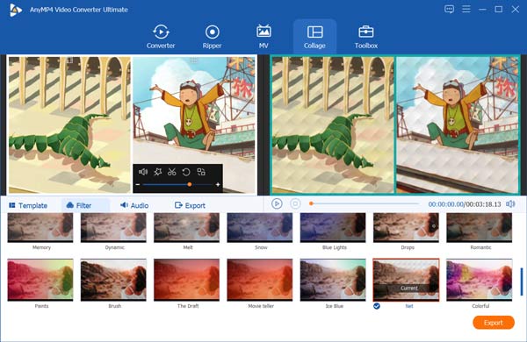Apply the Drops filter

pyautogui.click(x=406, y=227)
